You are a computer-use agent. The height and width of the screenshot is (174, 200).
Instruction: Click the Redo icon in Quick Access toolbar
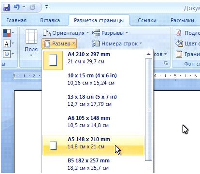pyautogui.click(x=33, y=7)
